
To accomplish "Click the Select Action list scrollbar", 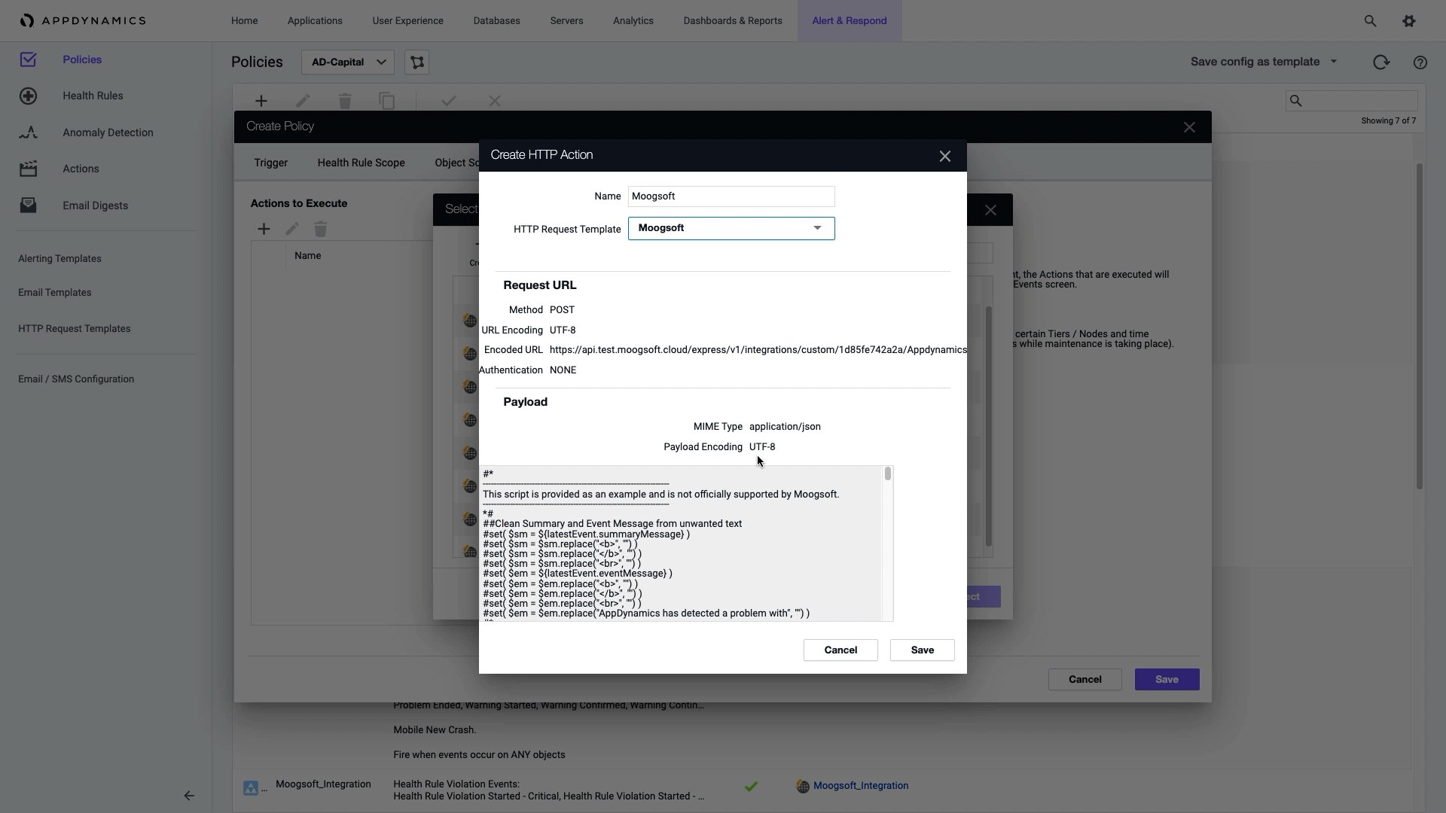I will (x=988, y=427).
